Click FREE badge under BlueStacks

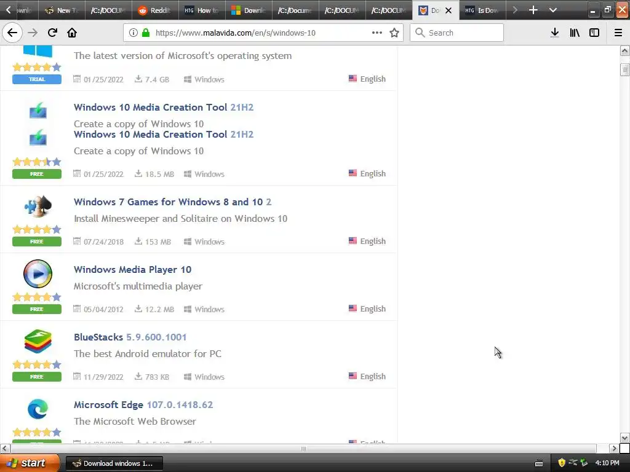37,377
